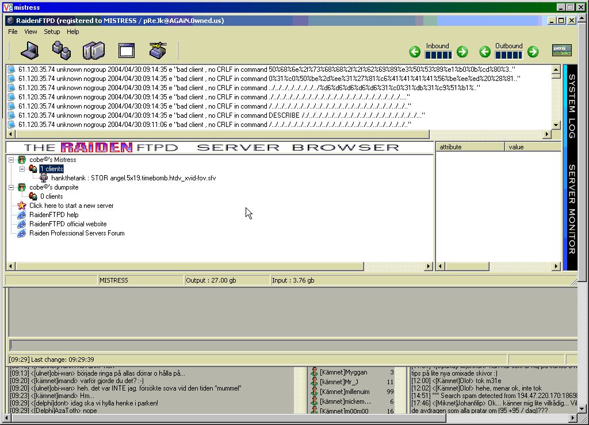Open Raiden Professional Servers Forum link
The width and height of the screenshot is (589, 425).
(x=77, y=233)
